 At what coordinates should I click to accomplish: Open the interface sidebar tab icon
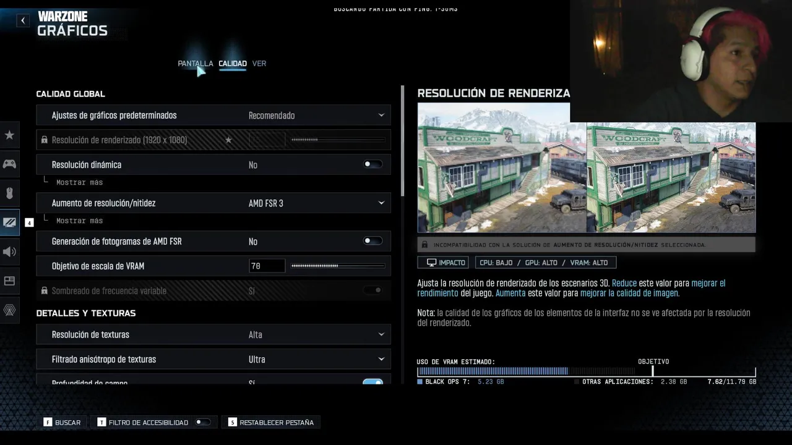click(9, 281)
